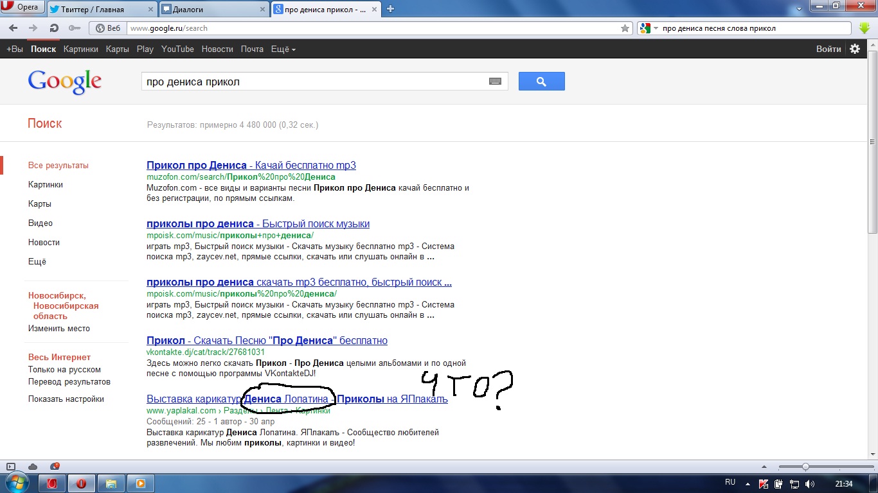The height and width of the screenshot is (493, 878).
Task: Open the downloads green arrow icon
Action: click(865, 28)
